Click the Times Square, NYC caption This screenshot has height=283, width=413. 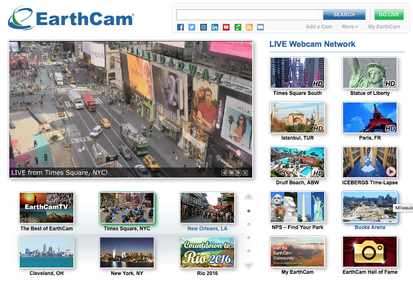[x=127, y=229]
